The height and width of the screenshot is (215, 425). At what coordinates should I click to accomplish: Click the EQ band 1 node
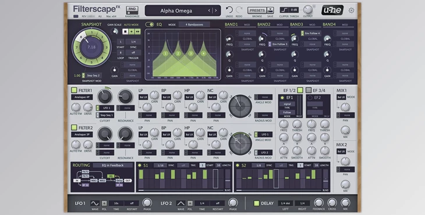(x=165, y=53)
